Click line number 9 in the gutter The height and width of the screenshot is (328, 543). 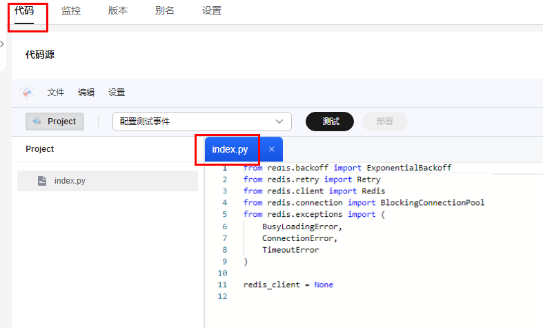[224, 262]
